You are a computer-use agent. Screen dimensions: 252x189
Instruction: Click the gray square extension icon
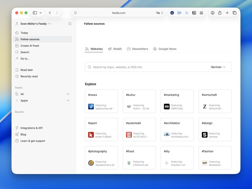pos(201,13)
